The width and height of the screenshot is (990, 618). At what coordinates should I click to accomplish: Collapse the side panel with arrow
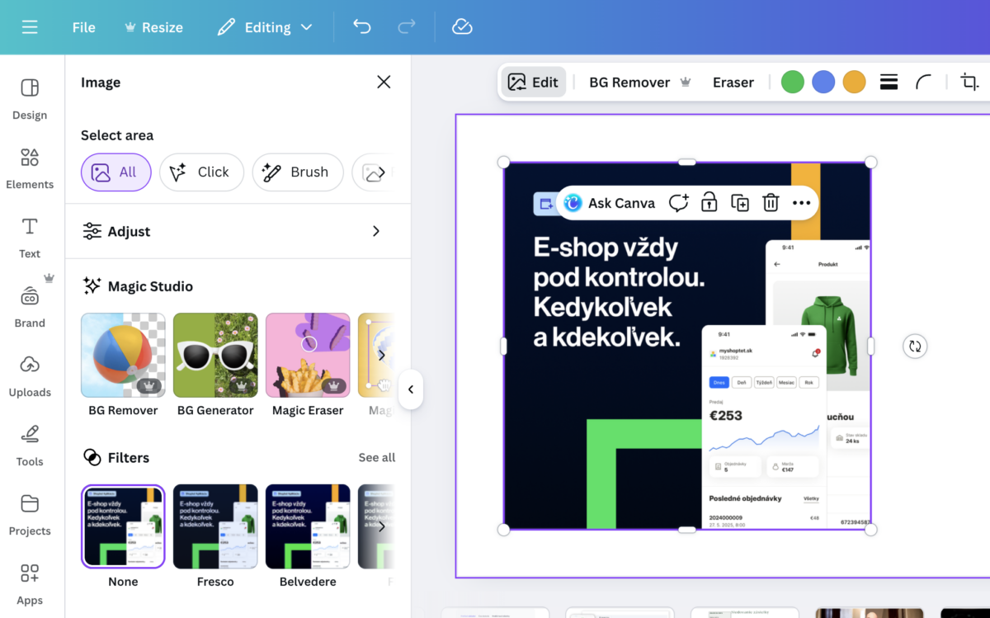coord(411,389)
